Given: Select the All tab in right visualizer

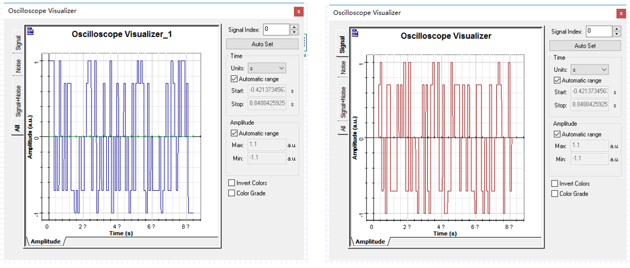Looking at the screenshot, I should coord(343,128).
